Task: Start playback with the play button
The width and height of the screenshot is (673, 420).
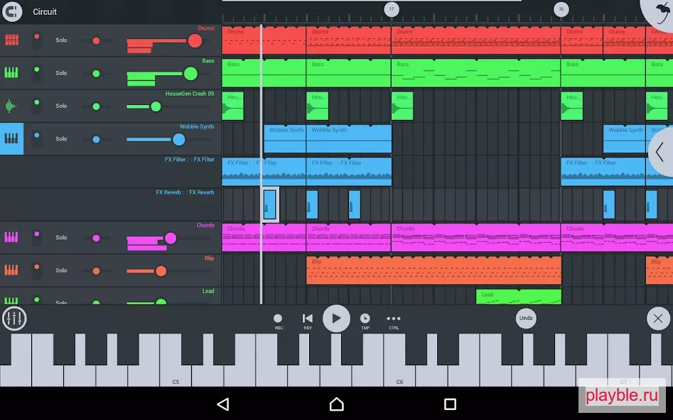Action: [x=337, y=319]
